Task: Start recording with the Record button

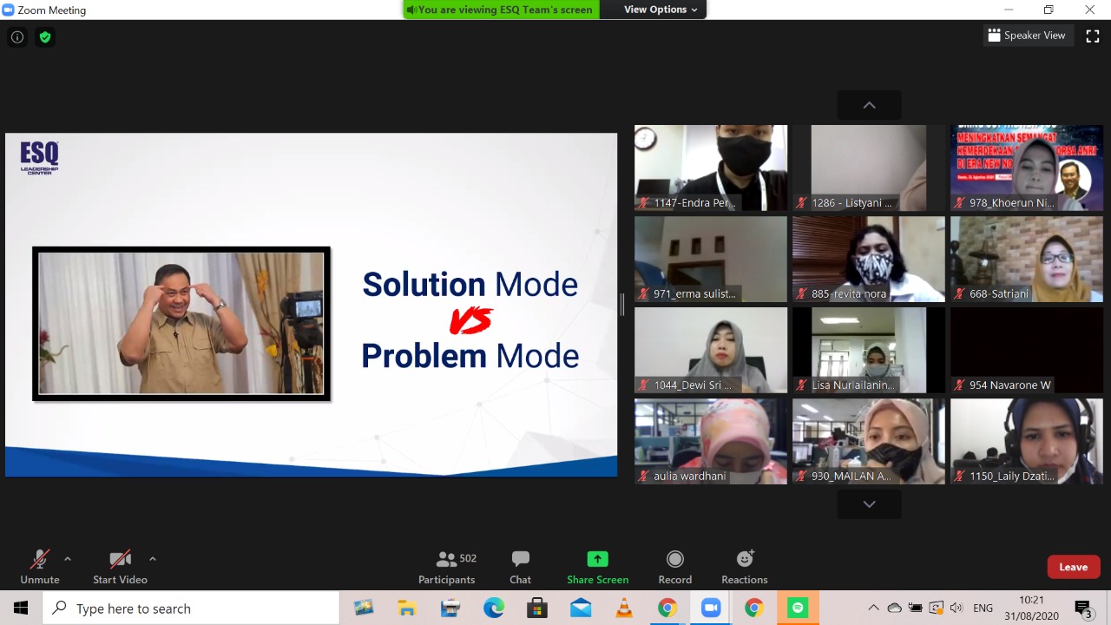Action: coord(674,567)
